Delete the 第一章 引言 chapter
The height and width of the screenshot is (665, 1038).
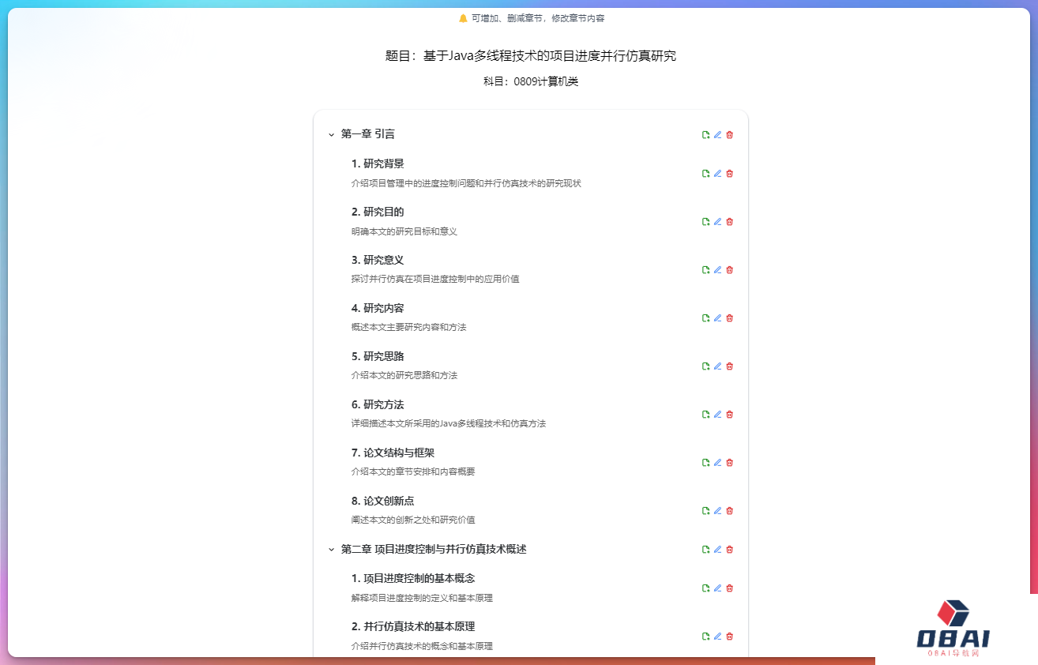click(730, 135)
